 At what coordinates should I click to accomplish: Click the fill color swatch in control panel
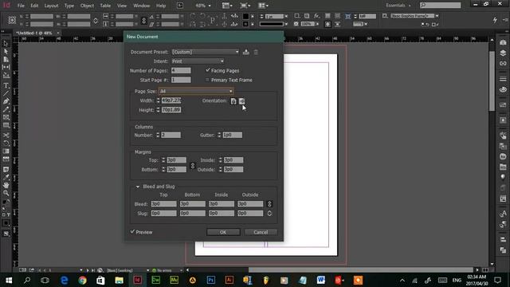coord(246,16)
